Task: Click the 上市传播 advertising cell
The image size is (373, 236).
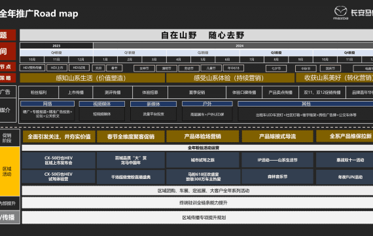Action: coord(76,92)
